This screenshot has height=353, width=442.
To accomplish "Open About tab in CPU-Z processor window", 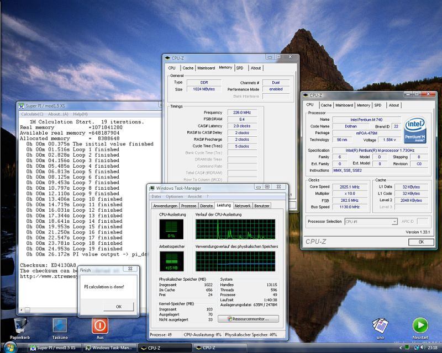I will click(394, 105).
